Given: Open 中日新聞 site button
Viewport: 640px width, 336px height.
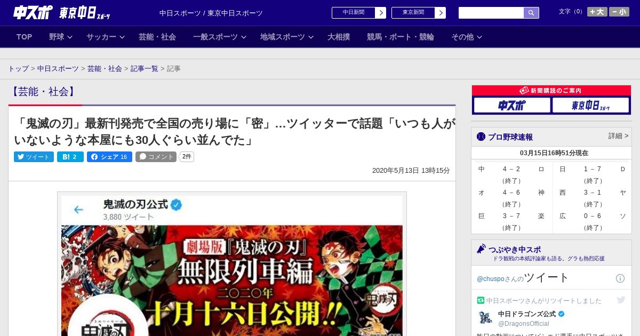Looking at the screenshot, I should (358, 13).
